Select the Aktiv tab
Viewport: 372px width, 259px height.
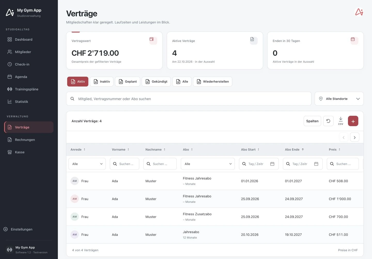[x=78, y=82]
